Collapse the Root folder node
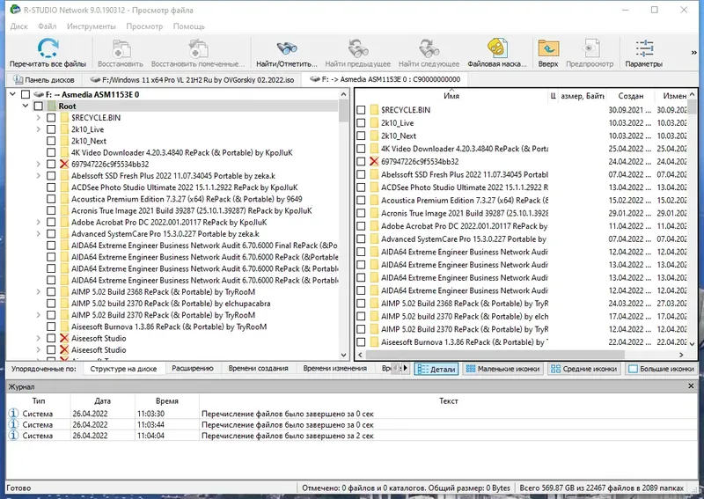Image resolution: width=704 pixels, height=499 pixels. pos(26,106)
